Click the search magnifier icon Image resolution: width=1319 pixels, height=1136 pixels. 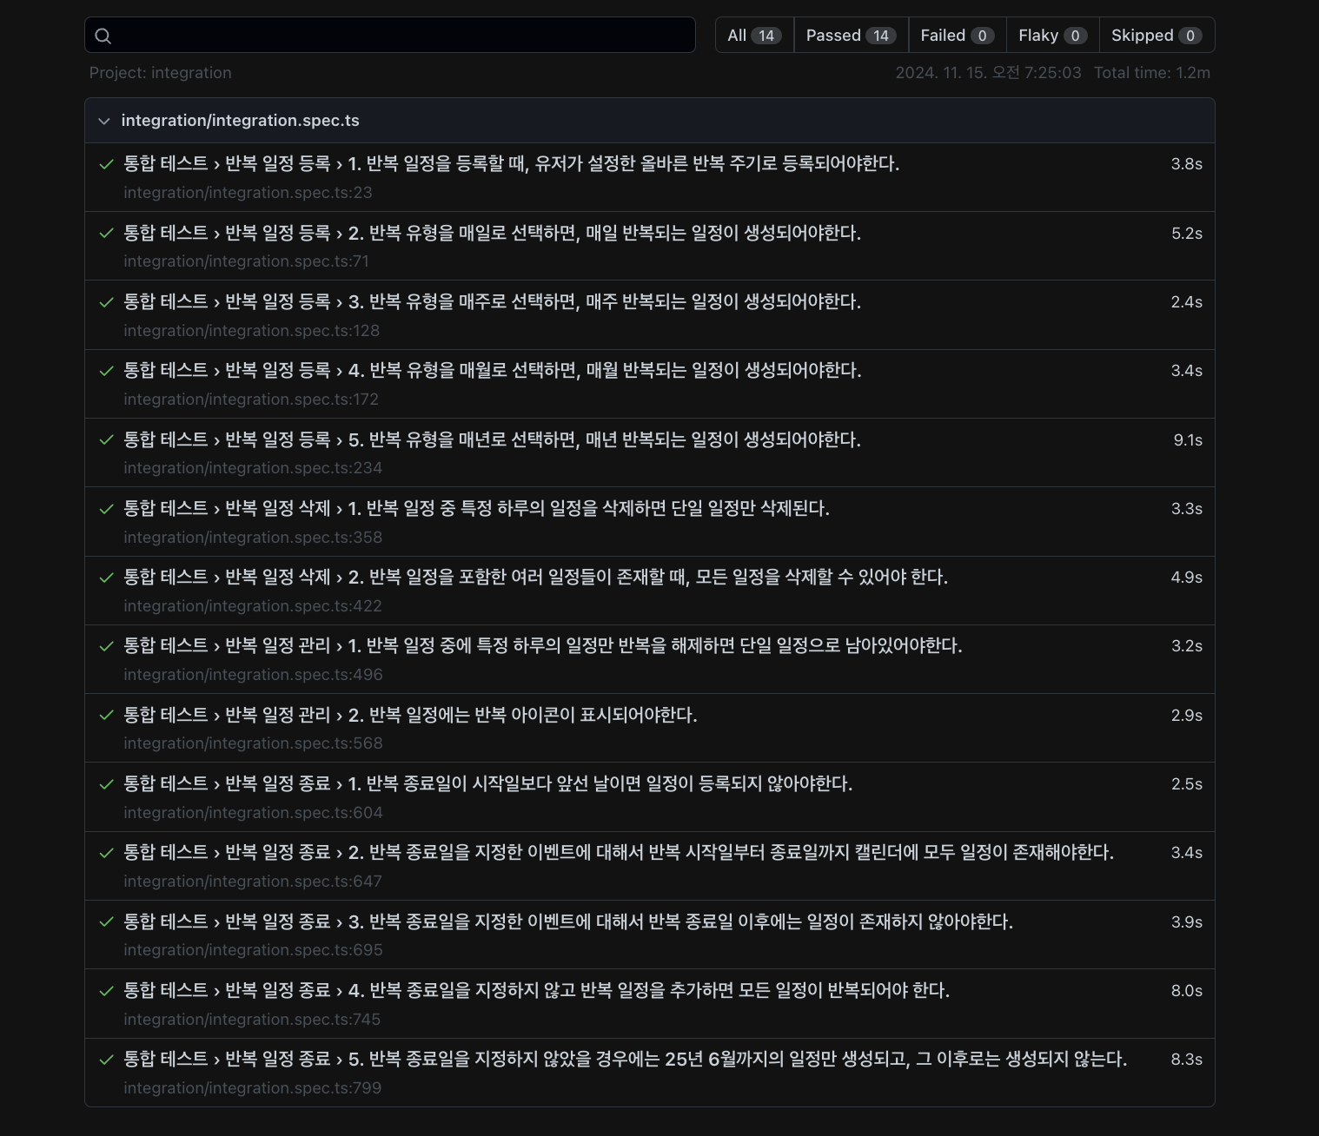[x=103, y=36]
